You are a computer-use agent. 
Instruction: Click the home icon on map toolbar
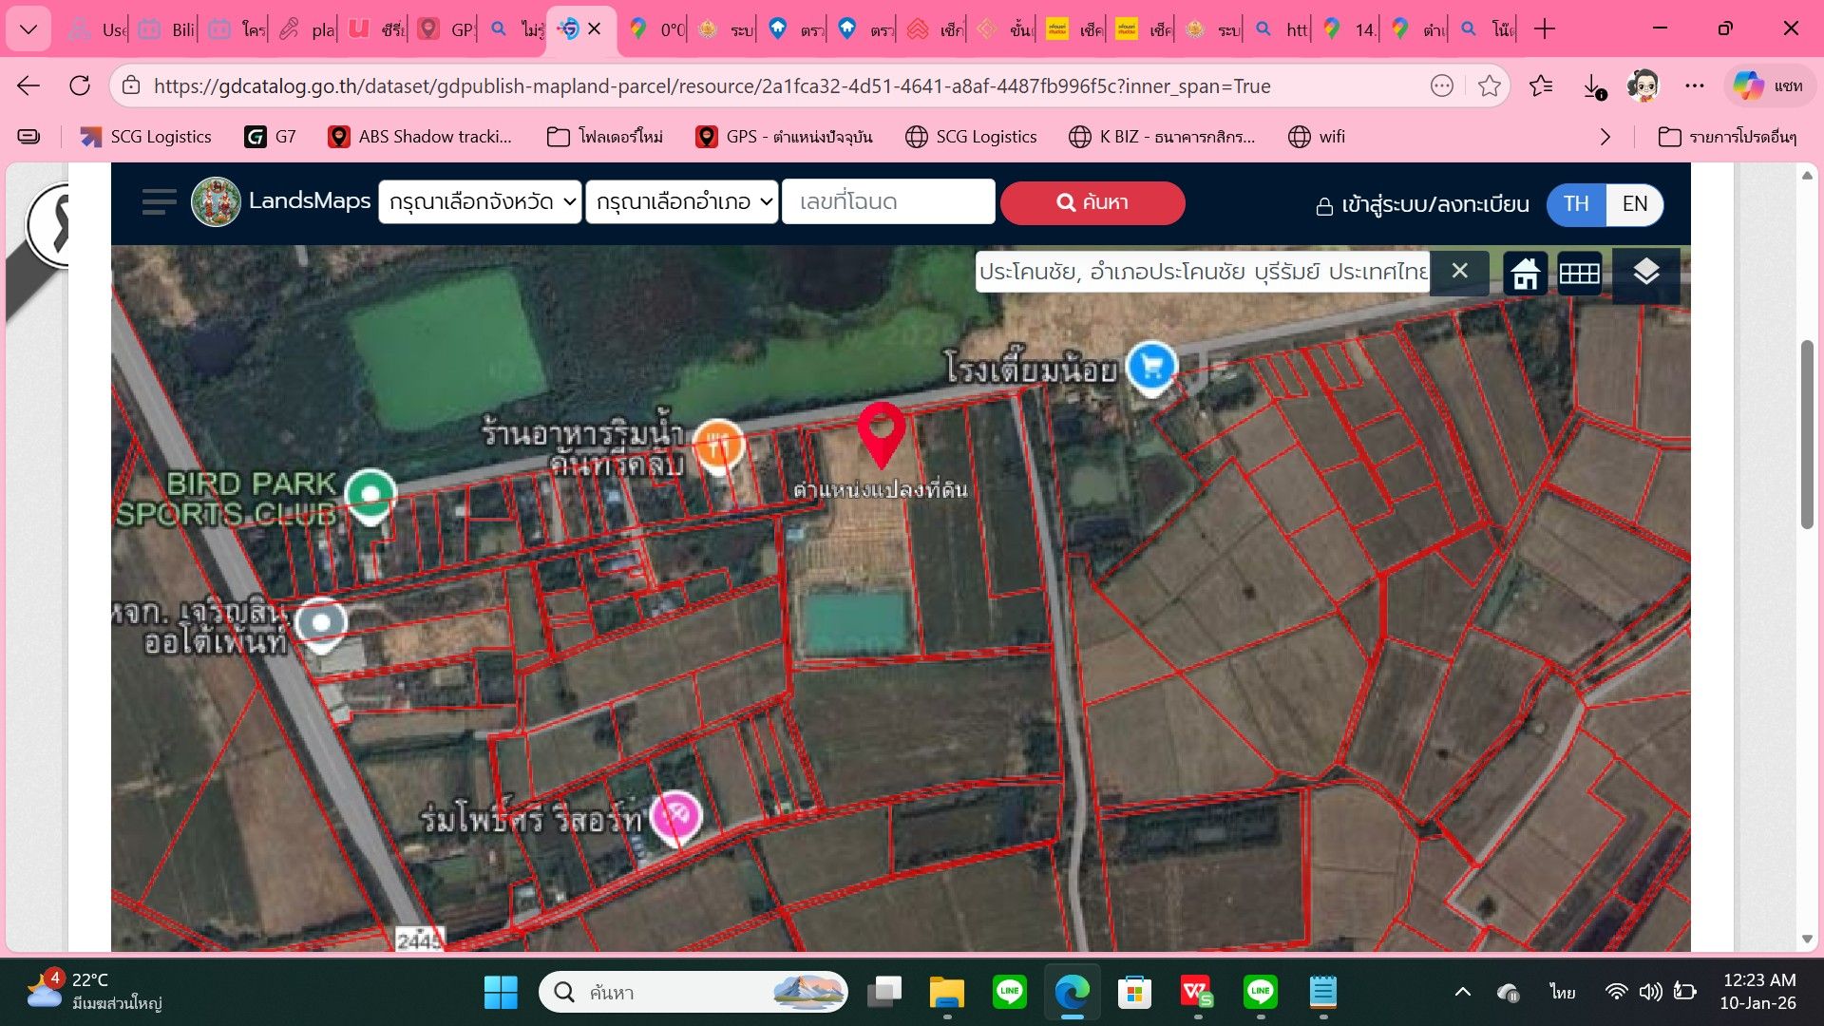click(x=1525, y=274)
